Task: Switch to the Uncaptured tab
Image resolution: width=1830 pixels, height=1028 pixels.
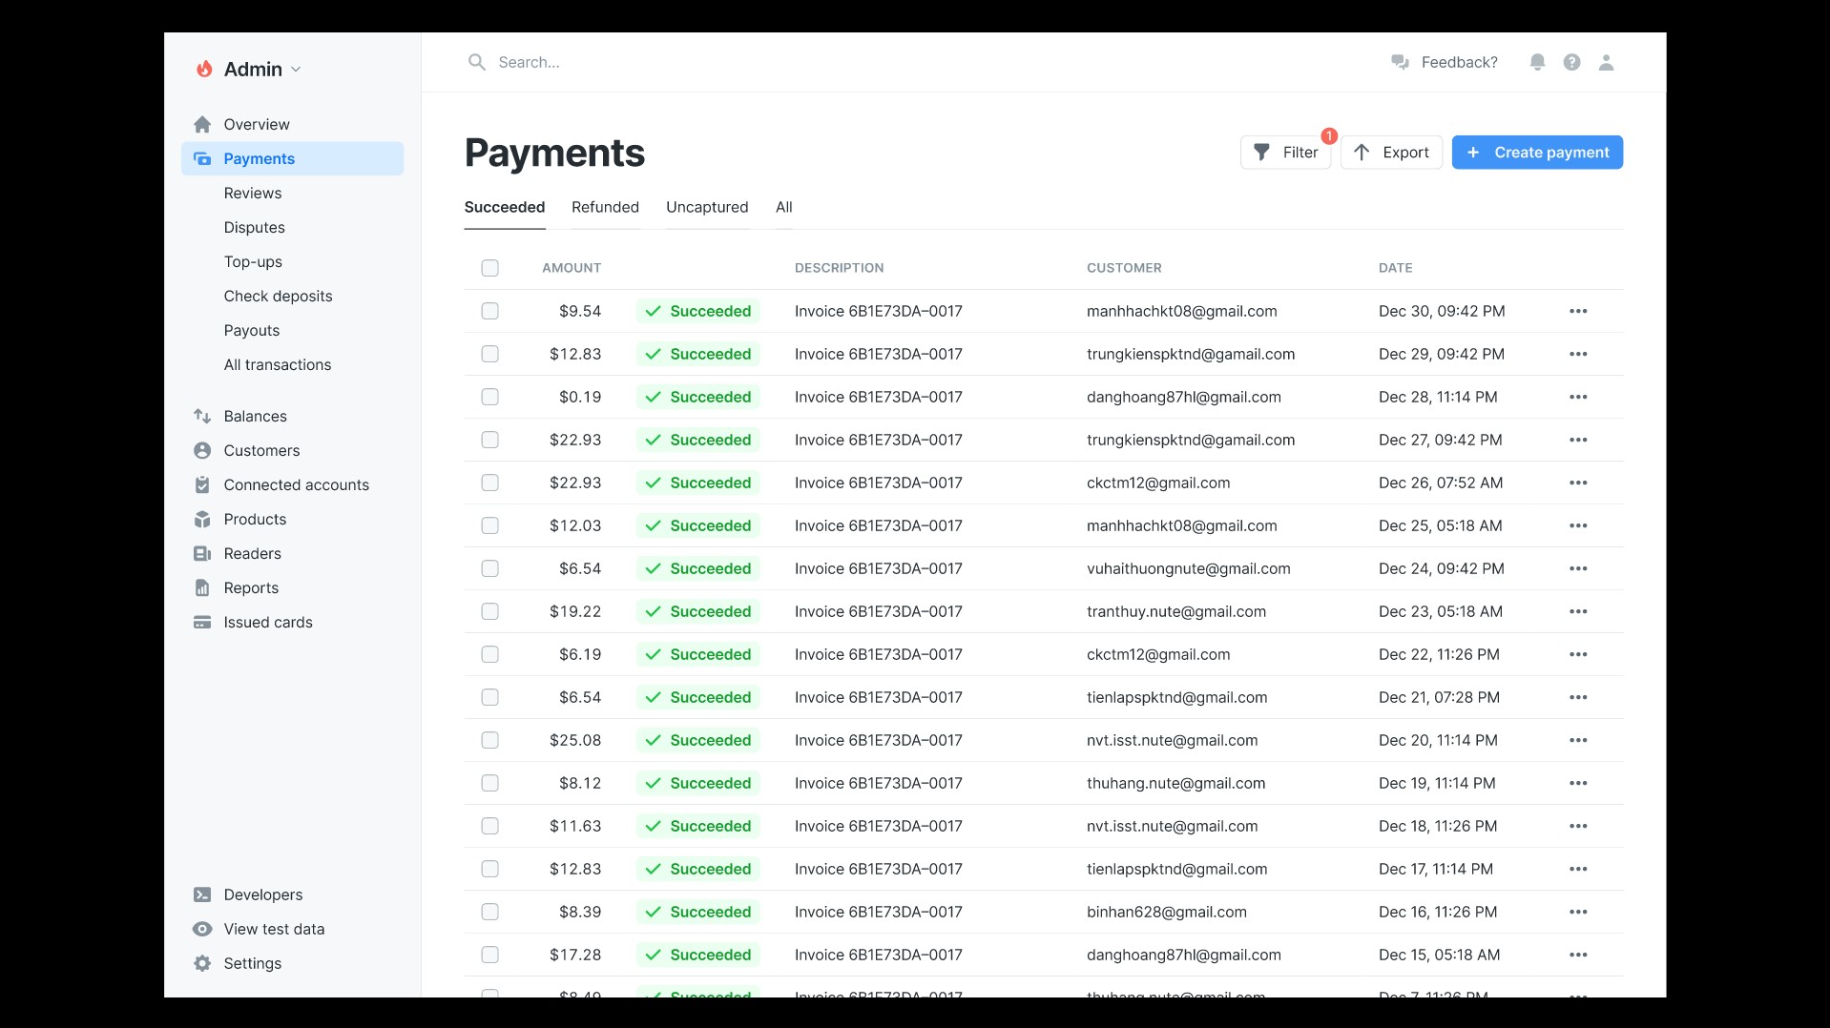Action: tap(707, 207)
